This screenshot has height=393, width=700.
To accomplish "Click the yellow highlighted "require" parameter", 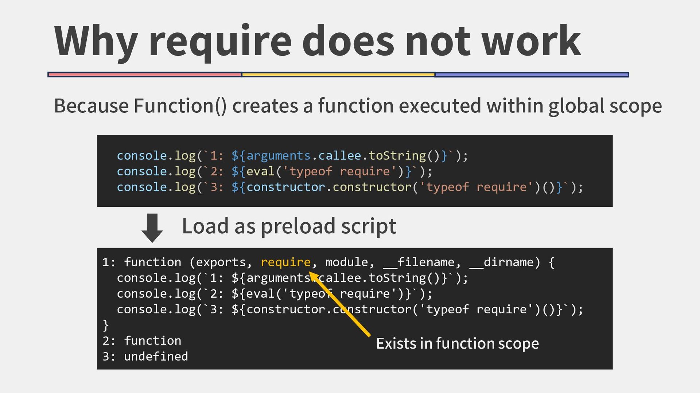I will 285,262.
